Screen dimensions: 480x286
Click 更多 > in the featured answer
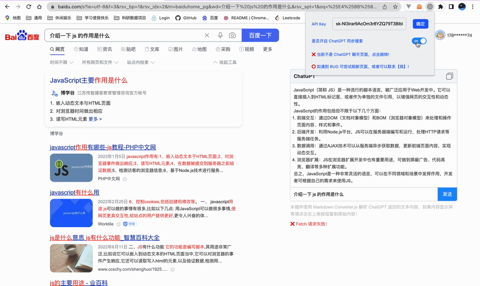coord(95,119)
